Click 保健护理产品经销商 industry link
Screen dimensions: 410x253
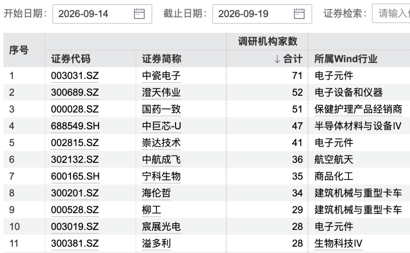[358, 109]
